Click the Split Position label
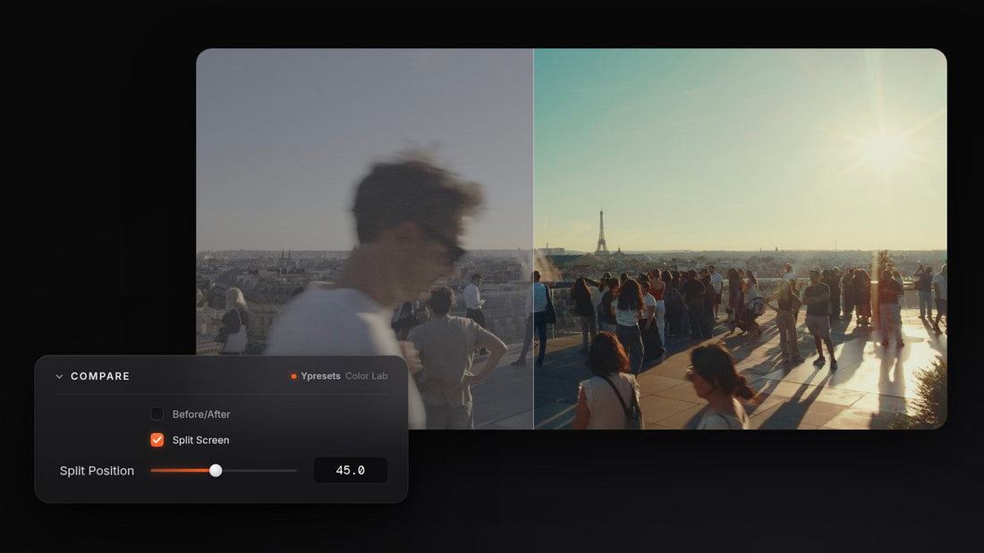Image resolution: width=984 pixels, height=553 pixels. point(97,471)
